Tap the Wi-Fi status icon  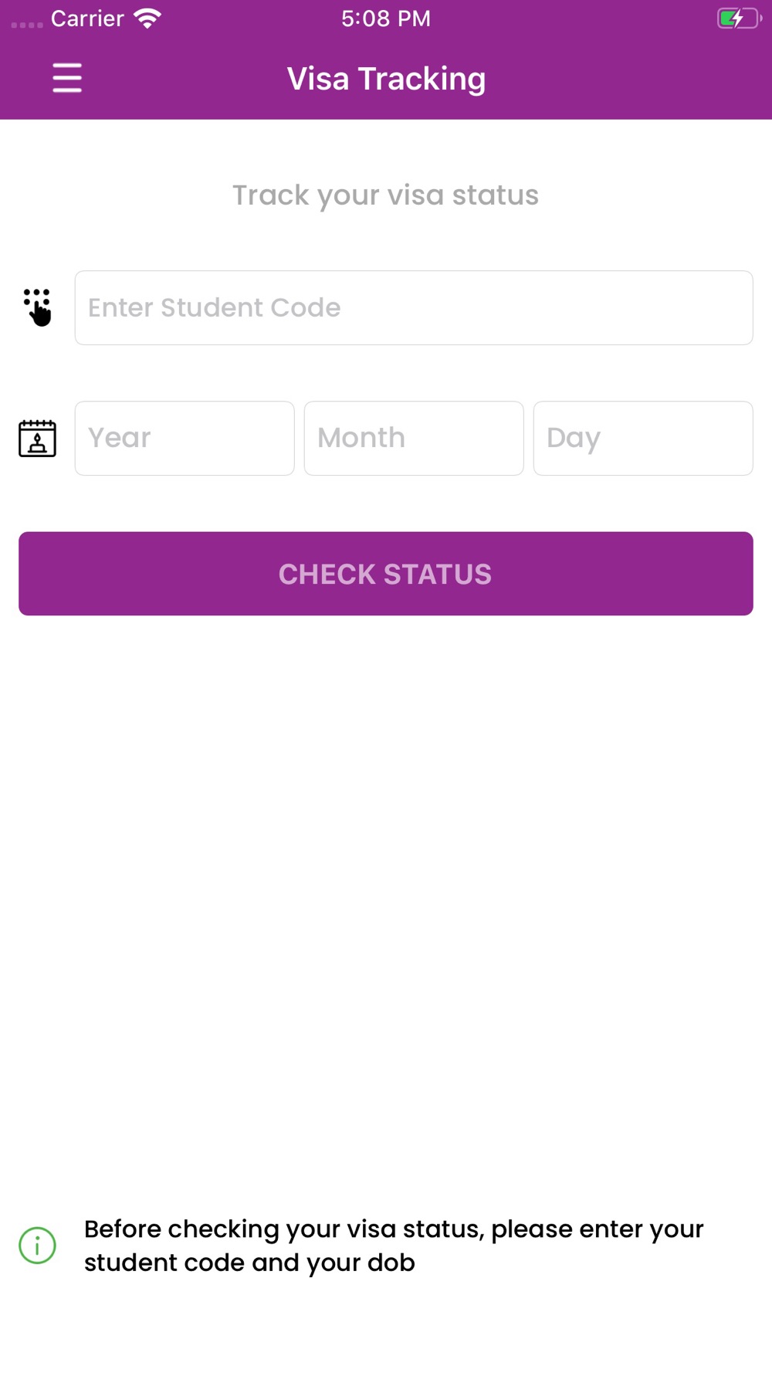[x=147, y=19]
